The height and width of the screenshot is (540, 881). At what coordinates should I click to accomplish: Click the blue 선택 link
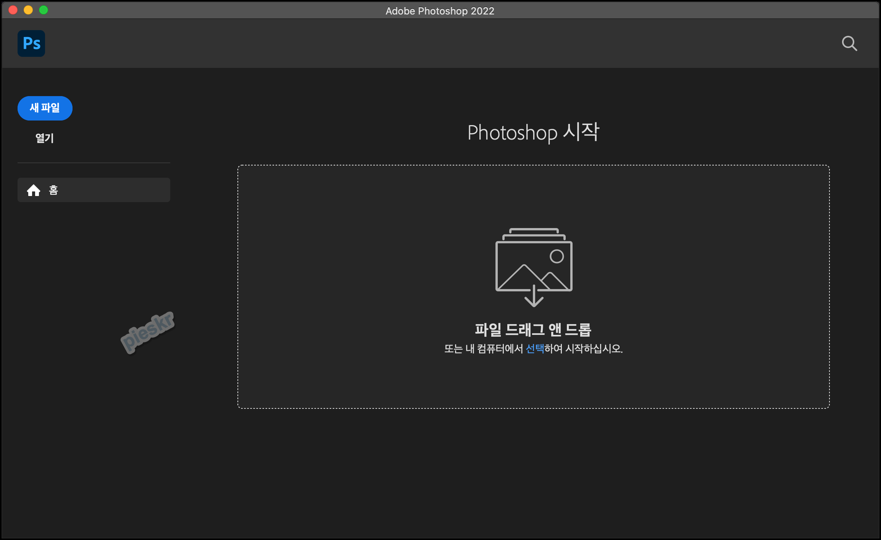click(534, 347)
